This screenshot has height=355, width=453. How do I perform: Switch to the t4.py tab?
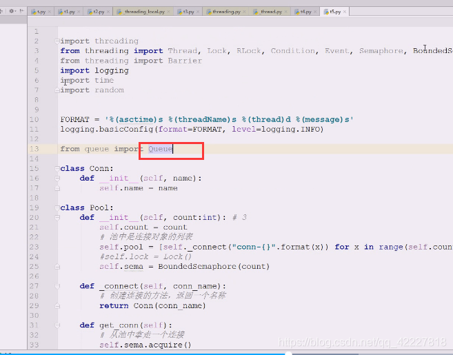click(305, 12)
